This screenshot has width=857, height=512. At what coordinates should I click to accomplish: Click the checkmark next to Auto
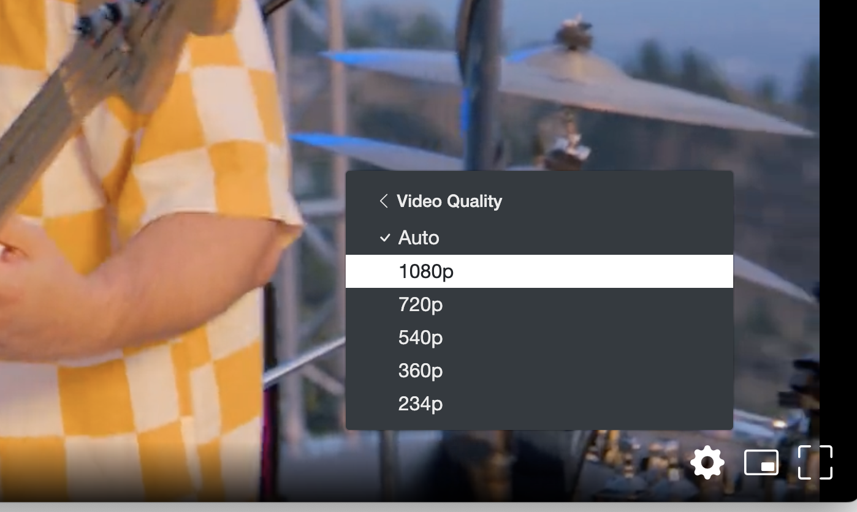point(385,238)
